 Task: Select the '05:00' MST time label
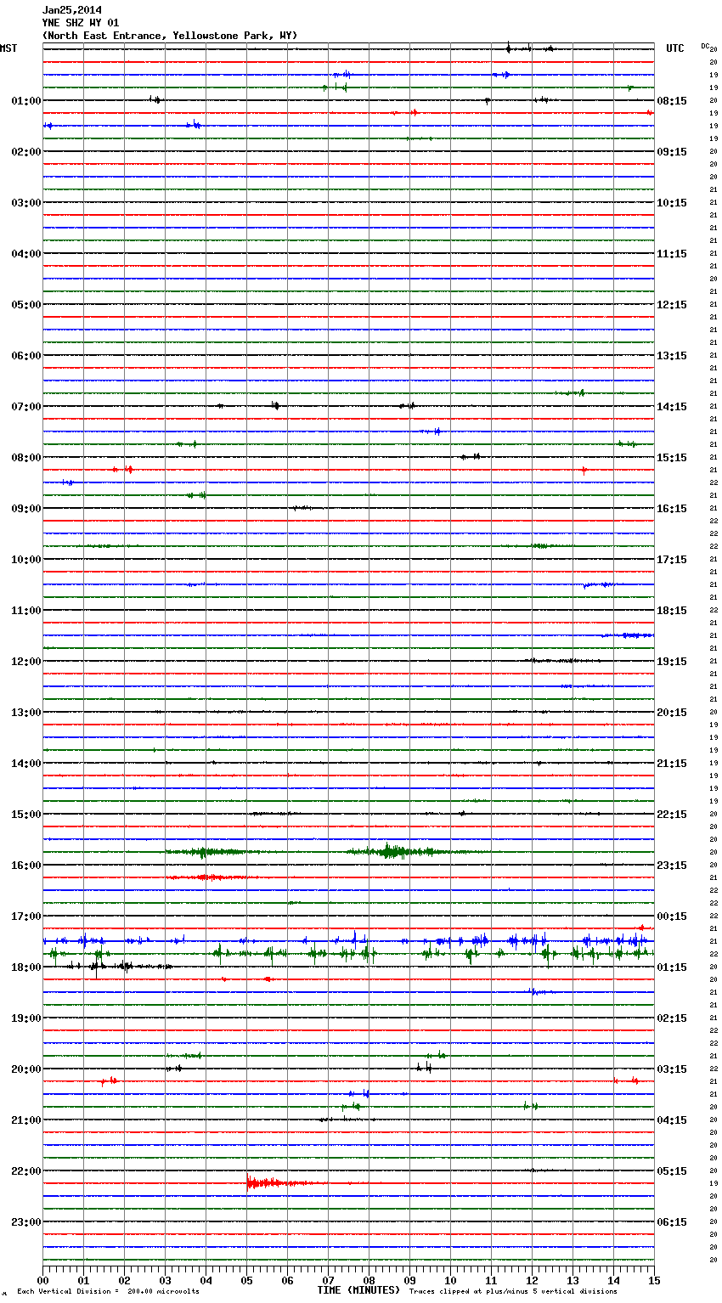(x=26, y=305)
